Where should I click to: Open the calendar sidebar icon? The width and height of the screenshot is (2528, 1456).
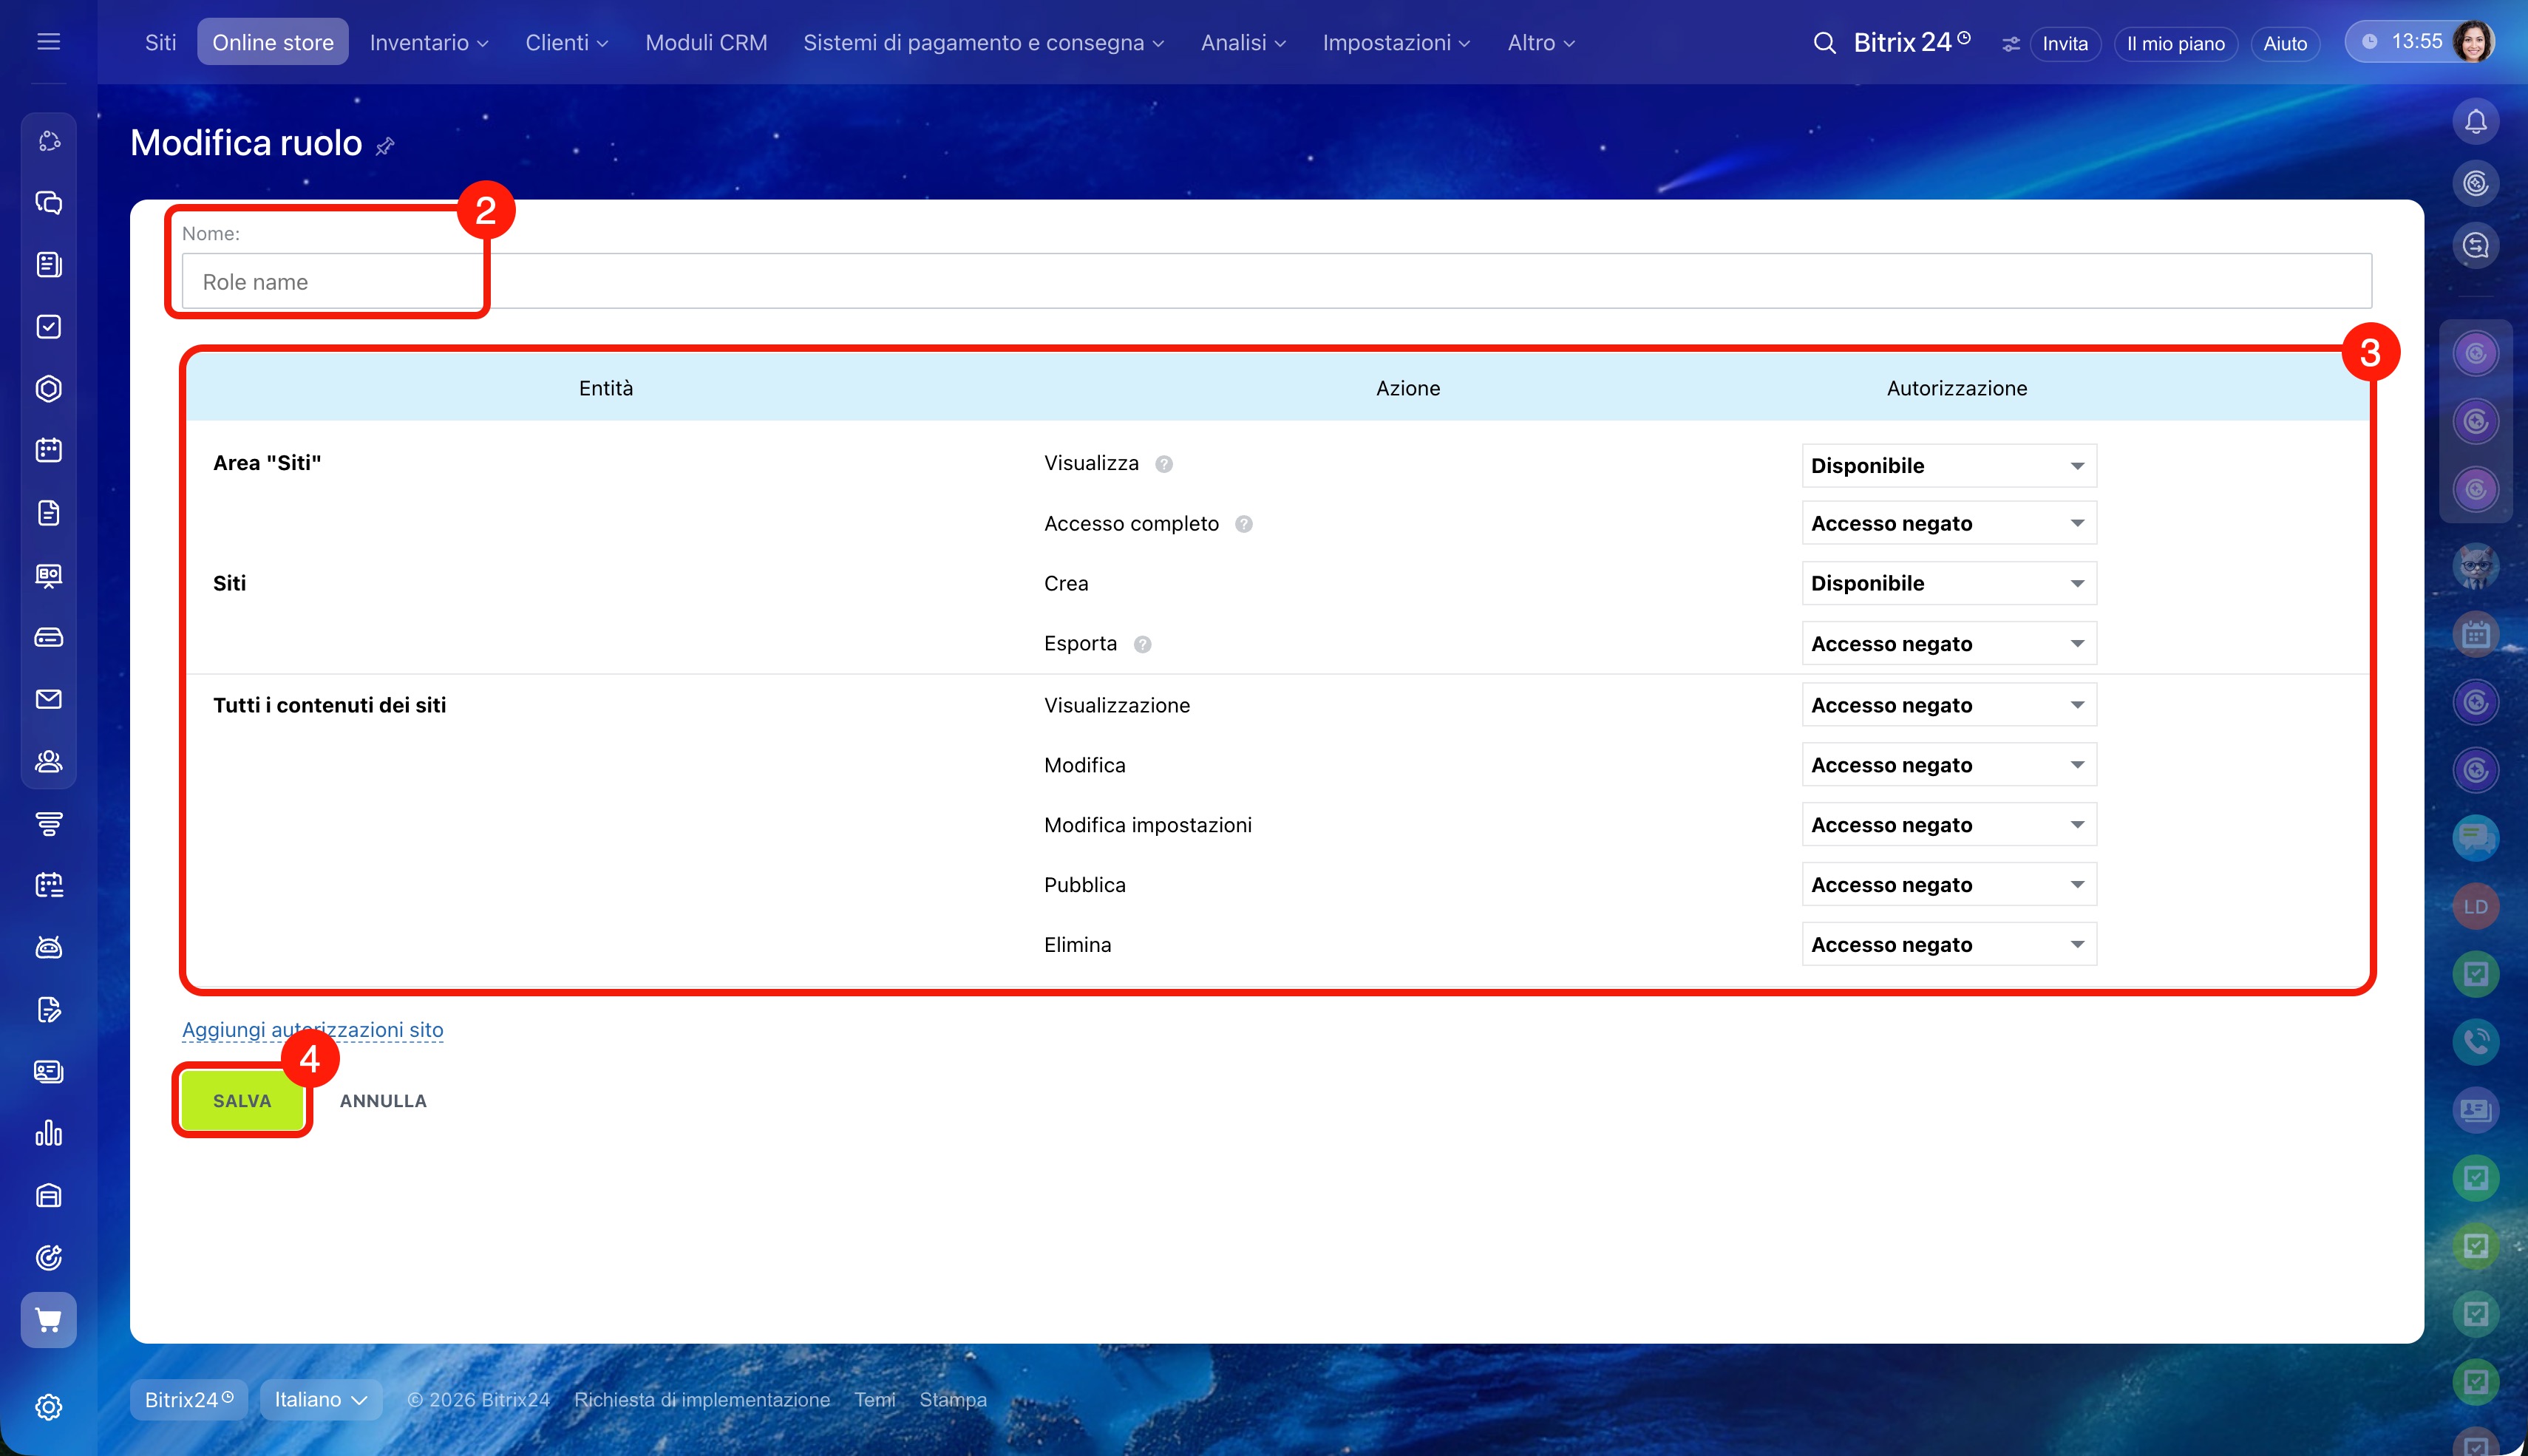pos(48,450)
